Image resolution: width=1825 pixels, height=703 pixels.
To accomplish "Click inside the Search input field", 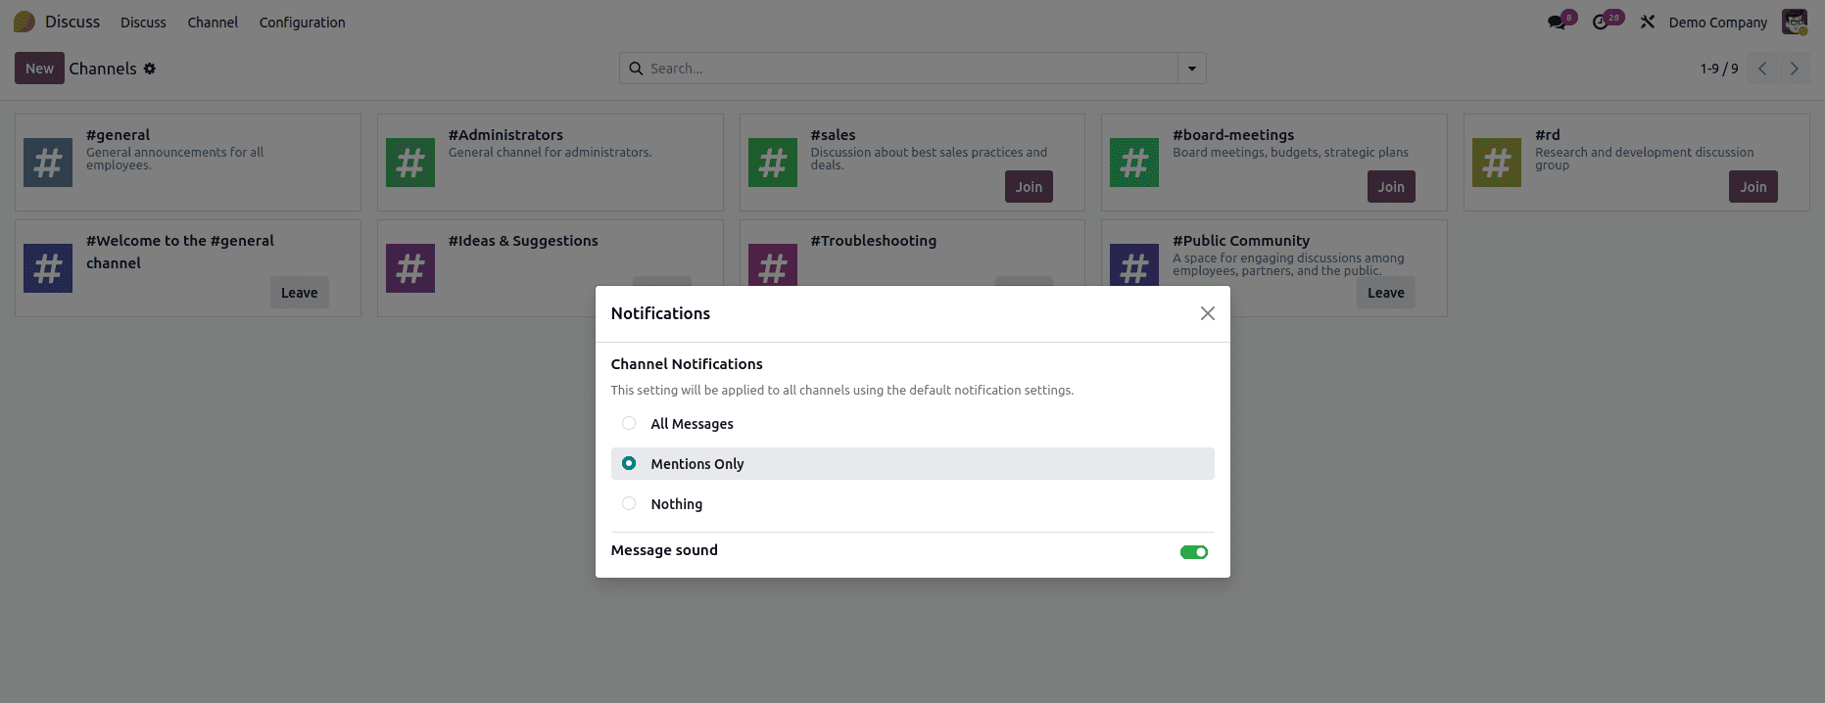I will 882,69.
